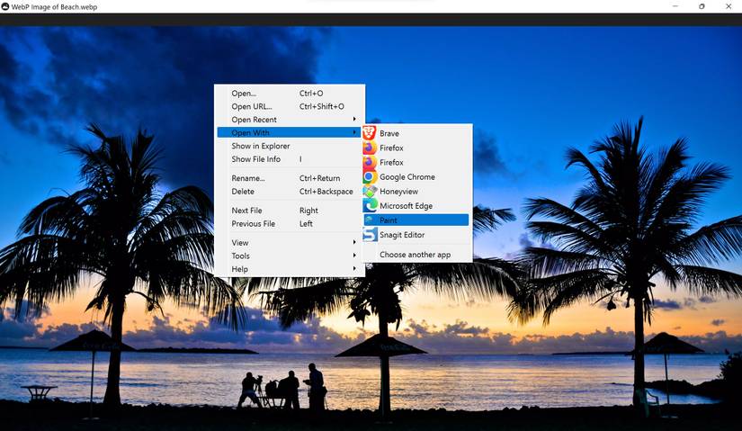This screenshot has height=431, width=742.
Task: Click the Google Chrome icon
Action: 370,176
